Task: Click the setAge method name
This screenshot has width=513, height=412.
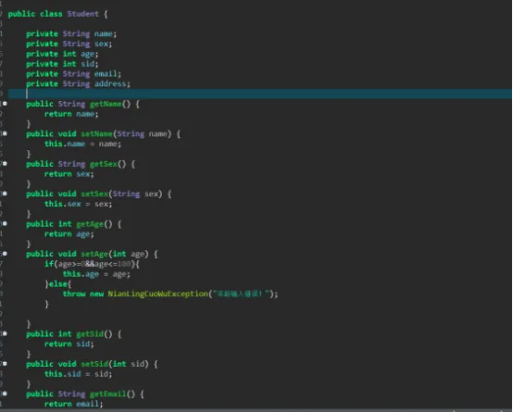Action: pos(94,254)
